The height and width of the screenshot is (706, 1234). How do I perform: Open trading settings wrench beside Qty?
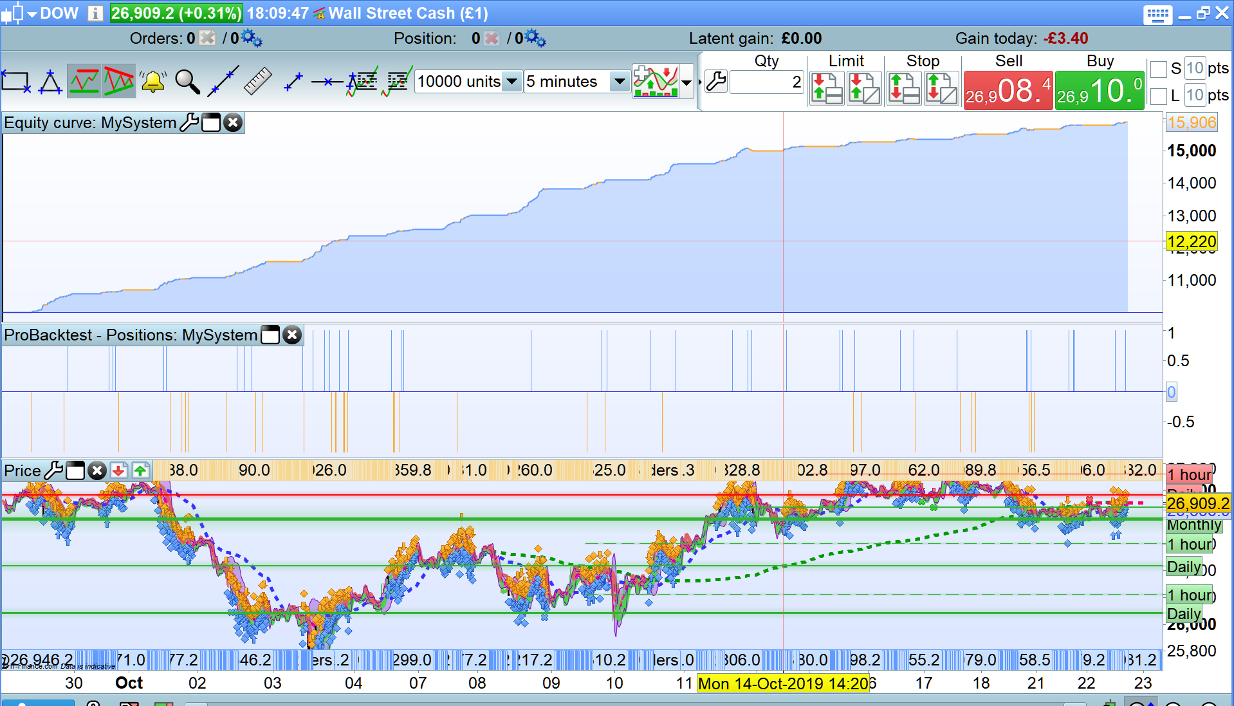[x=715, y=82]
